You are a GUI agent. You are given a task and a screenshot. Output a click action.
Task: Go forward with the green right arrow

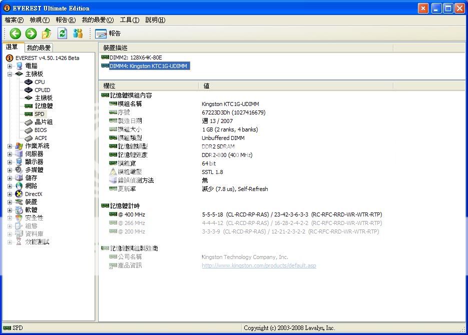click(31, 33)
